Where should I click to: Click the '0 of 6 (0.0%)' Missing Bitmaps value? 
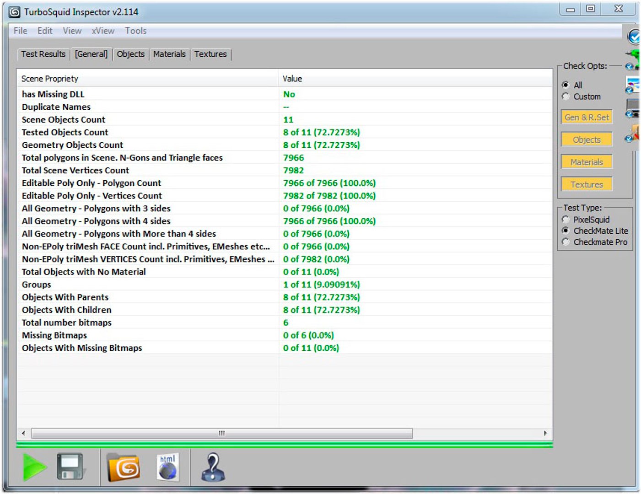tap(309, 335)
